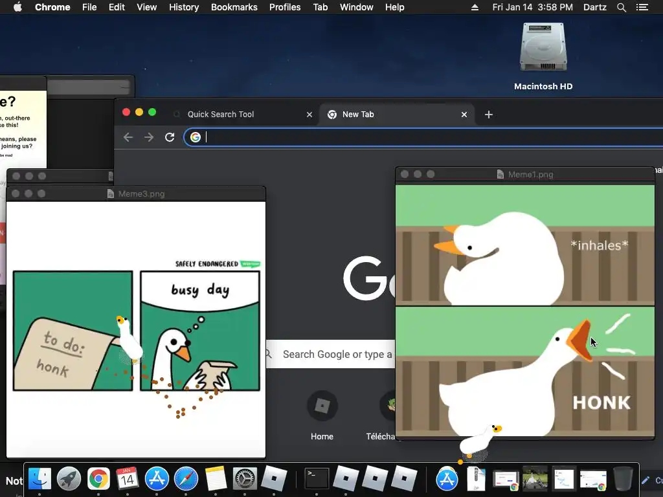The image size is (663, 497).
Task: Reload the page in Chrome
Action: point(170,137)
